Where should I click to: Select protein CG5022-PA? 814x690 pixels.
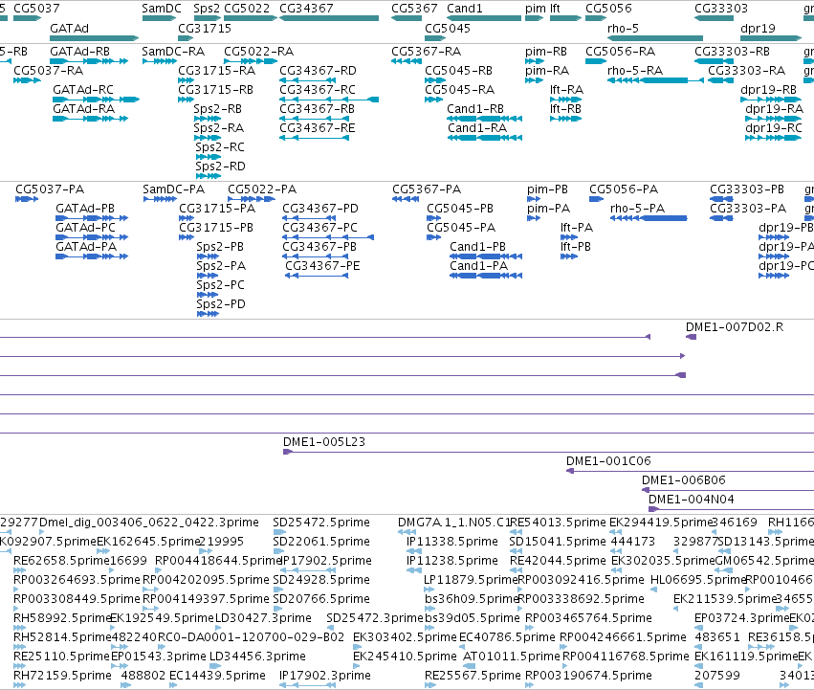click(262, 189)
